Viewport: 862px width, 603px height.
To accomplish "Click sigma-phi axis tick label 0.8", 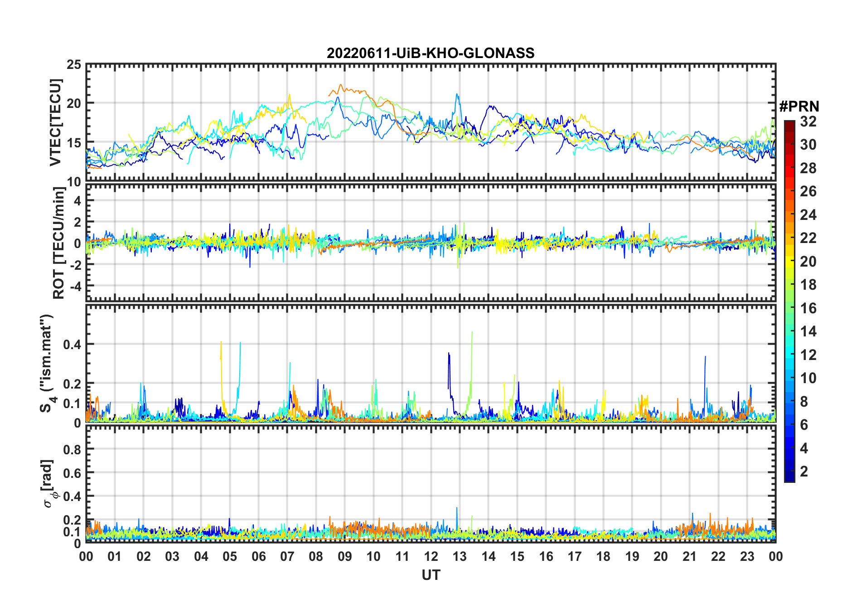I will (73, 449).
